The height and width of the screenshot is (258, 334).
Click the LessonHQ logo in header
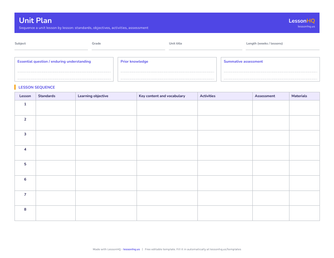pyautogui.click(x=302, y=21)
